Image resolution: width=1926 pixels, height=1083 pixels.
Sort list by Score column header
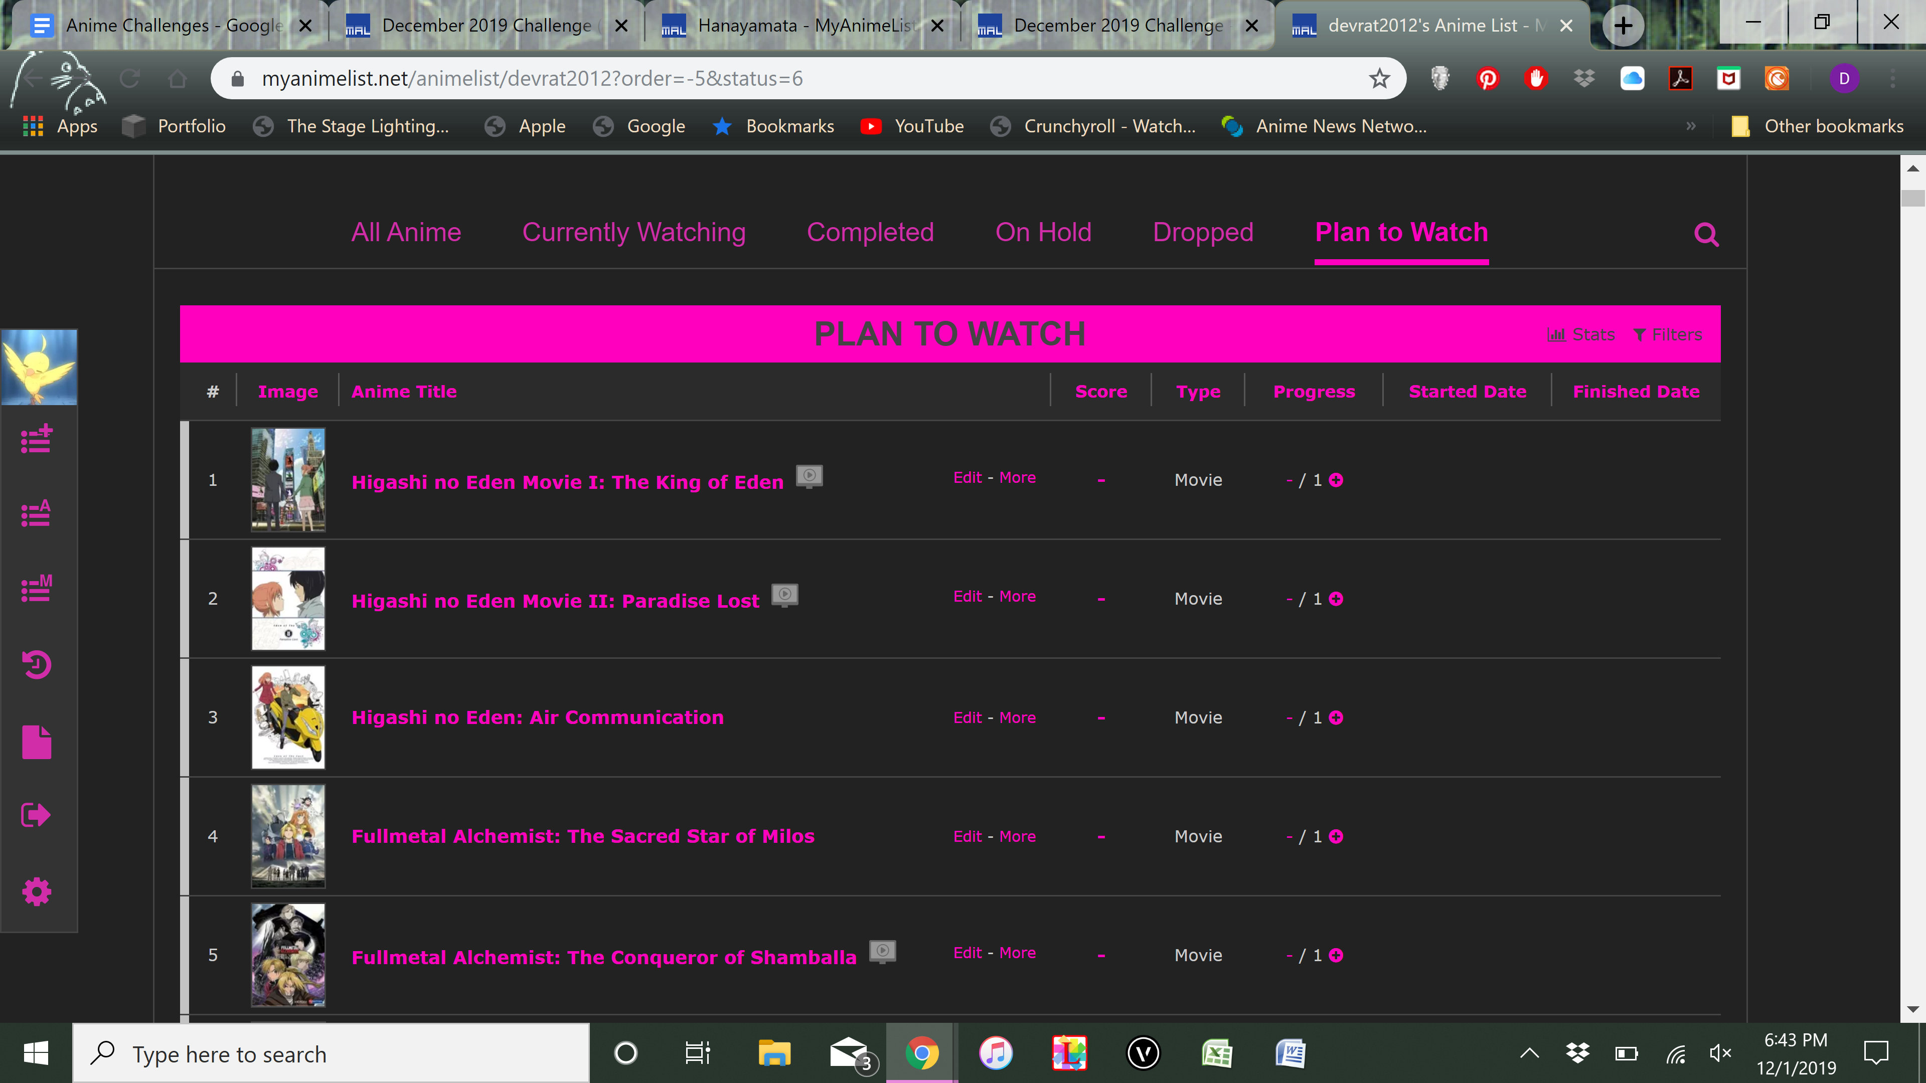(1100, 392)
